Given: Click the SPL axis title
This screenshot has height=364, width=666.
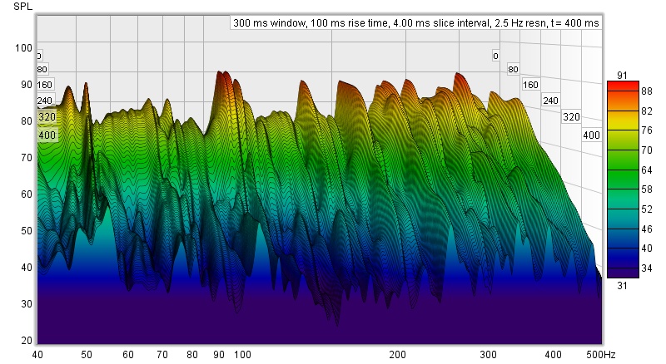Looking at the screenshot, I should 23,7.
